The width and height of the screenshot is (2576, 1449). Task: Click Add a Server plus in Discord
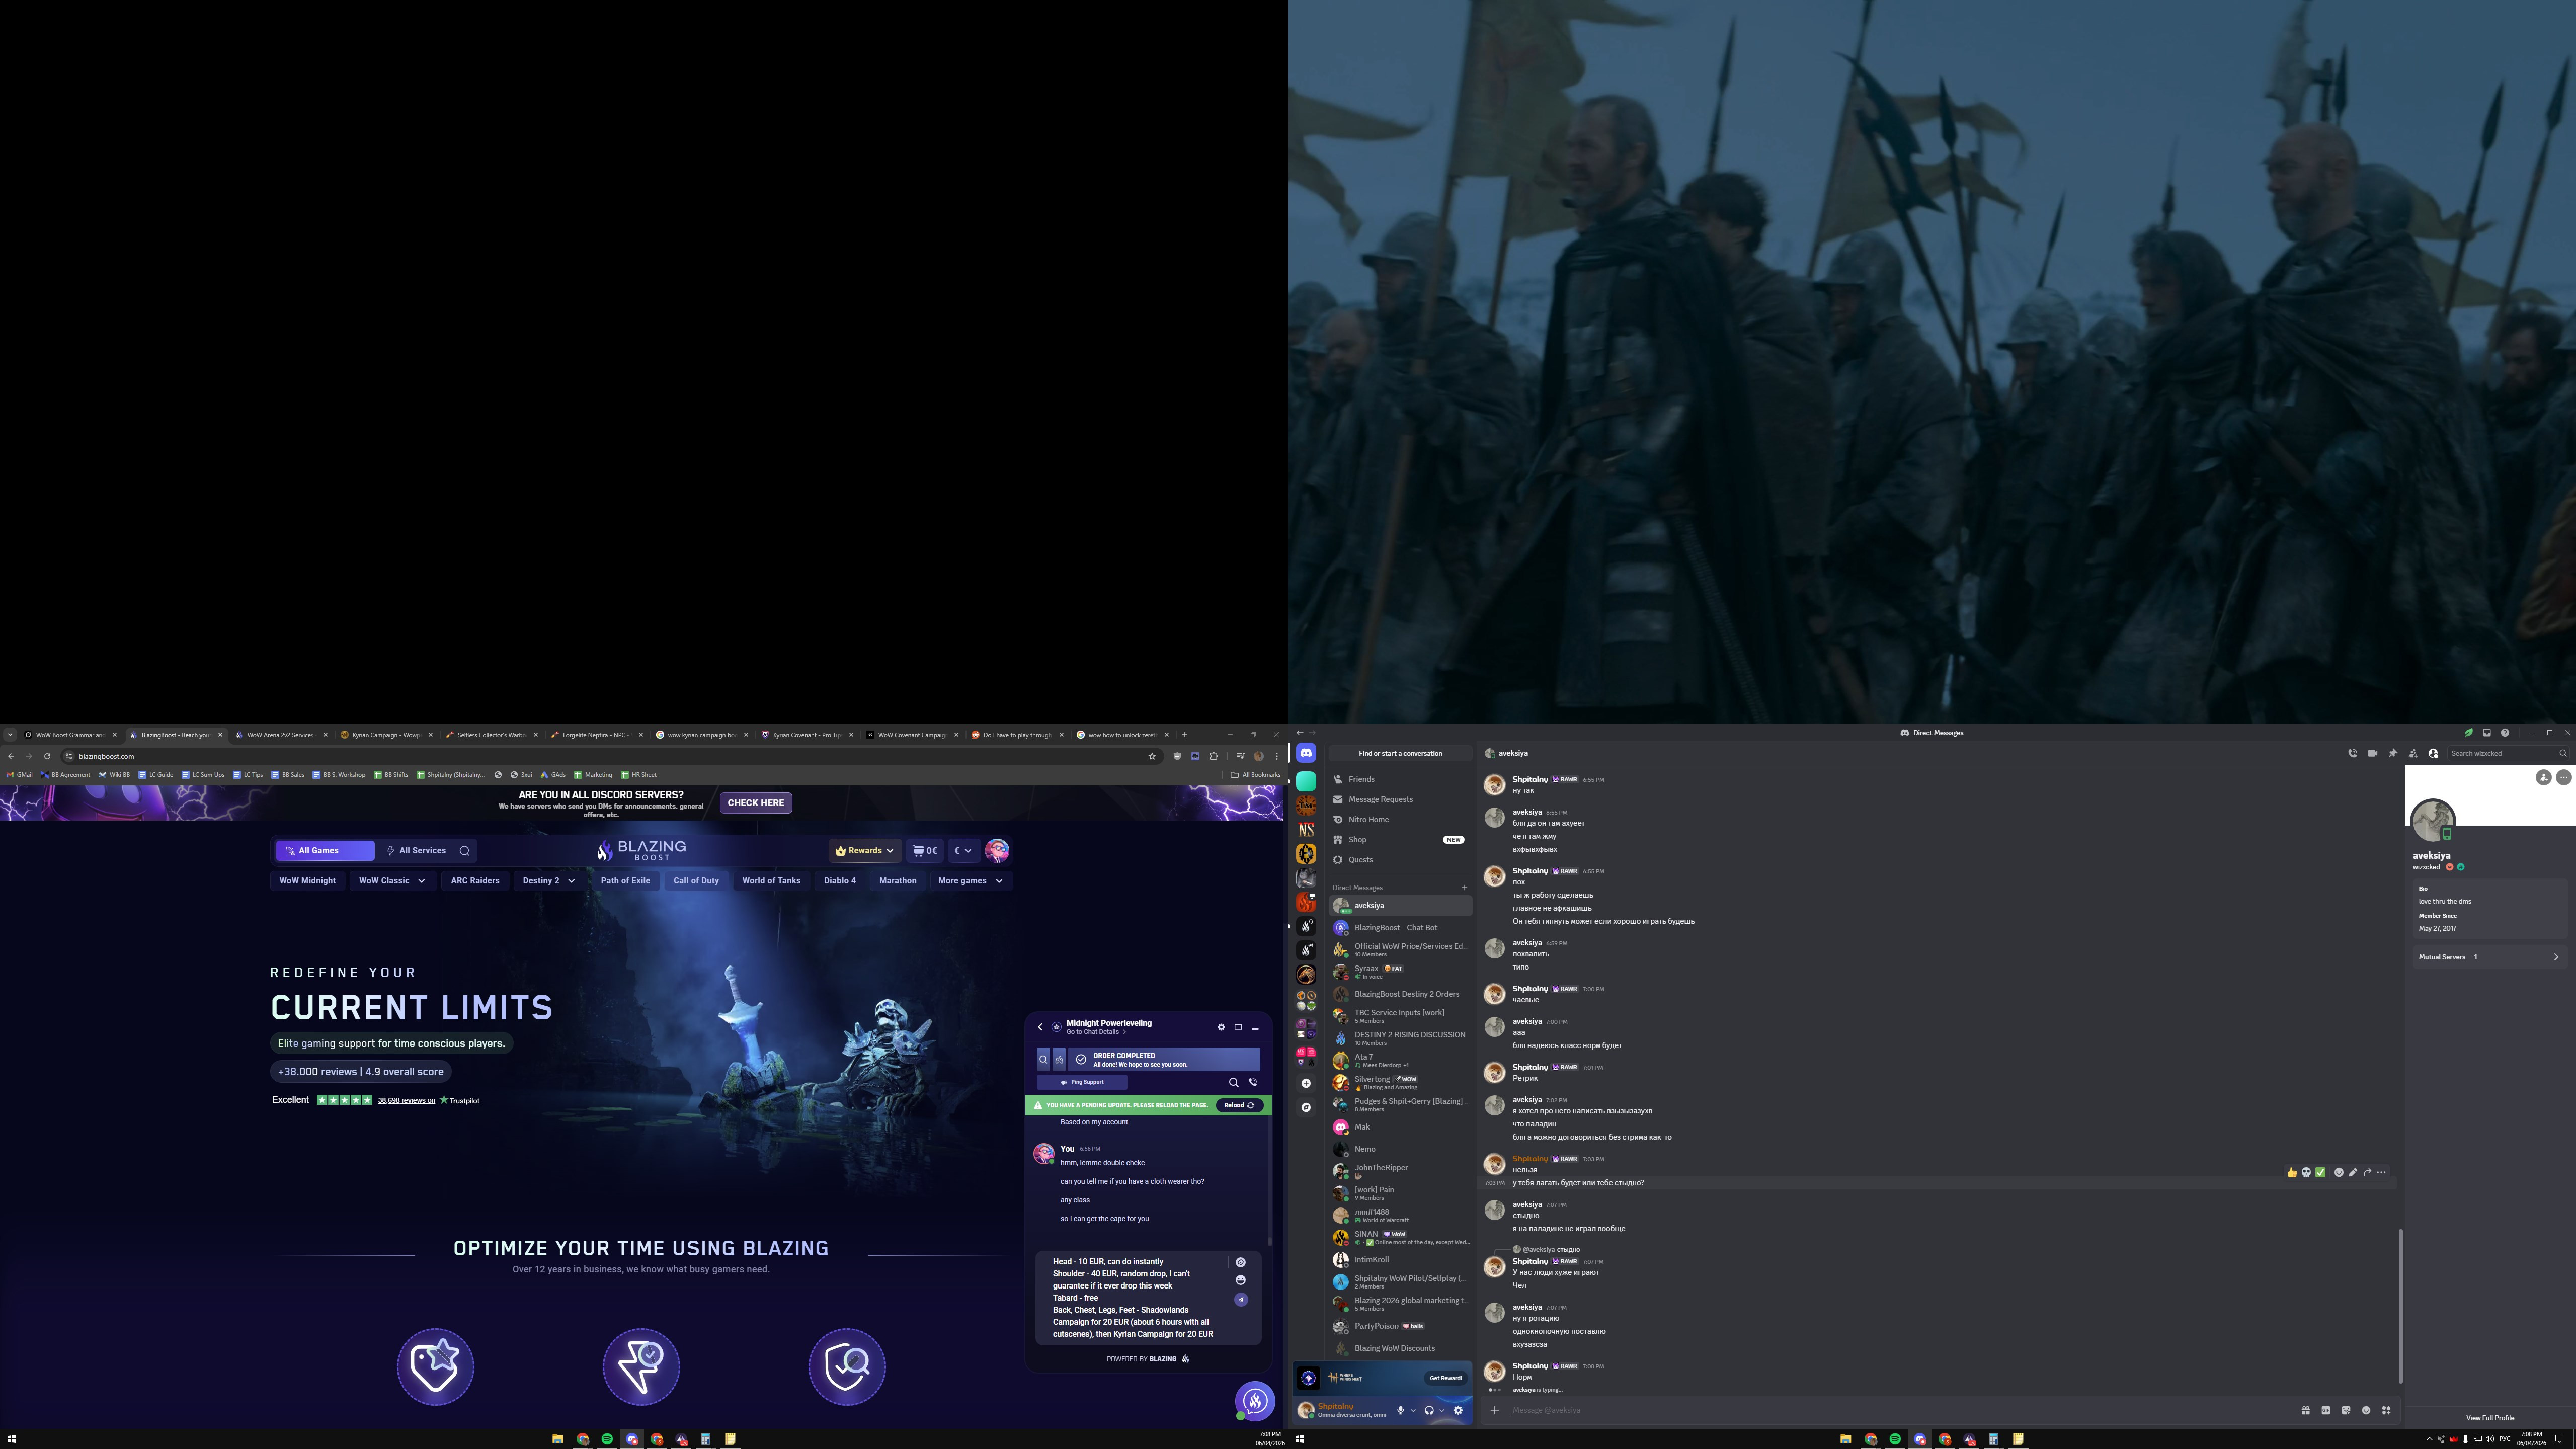click(1306, 1083)
